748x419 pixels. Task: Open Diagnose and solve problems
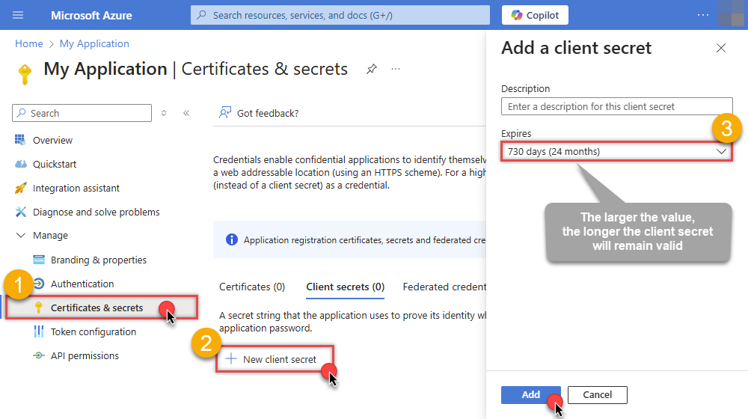96,212
